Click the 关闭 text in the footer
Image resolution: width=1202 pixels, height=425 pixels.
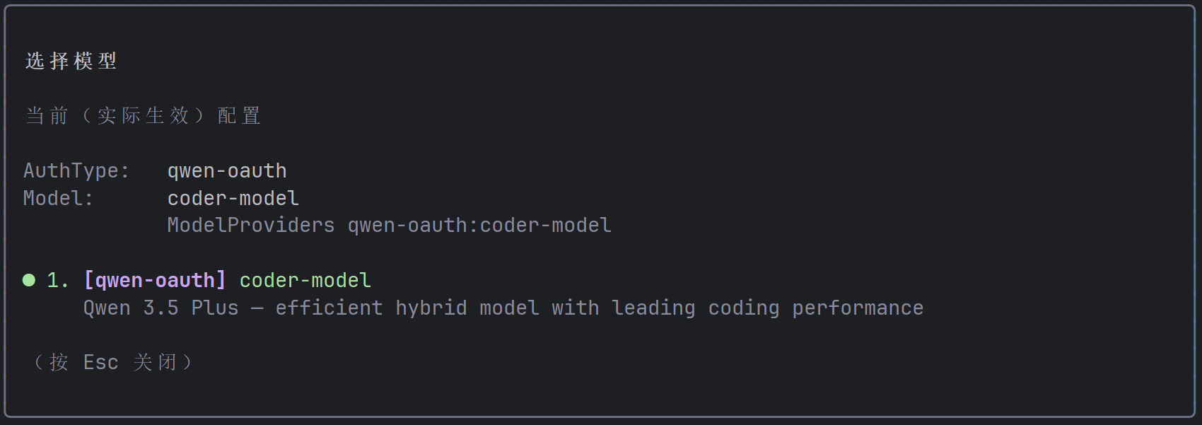point(155,362)
